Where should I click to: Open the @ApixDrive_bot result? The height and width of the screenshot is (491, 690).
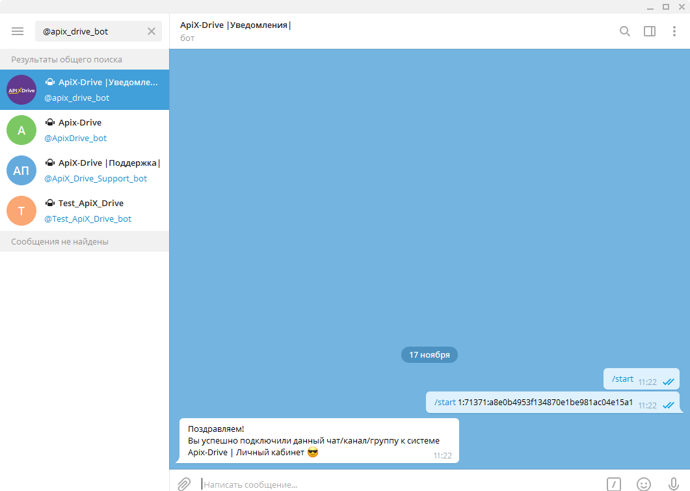pos(85,130)
